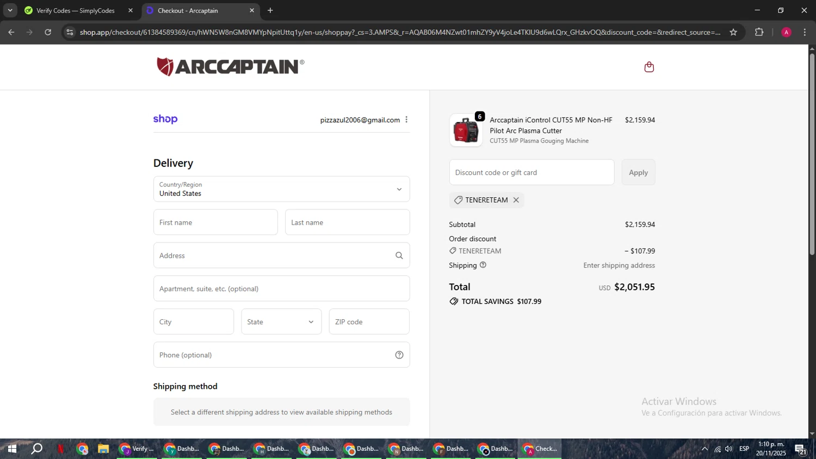Viewport: 816px width, 459px height.
Task: Click the Apartment, suite, etc. field
Action: (281, 289)
